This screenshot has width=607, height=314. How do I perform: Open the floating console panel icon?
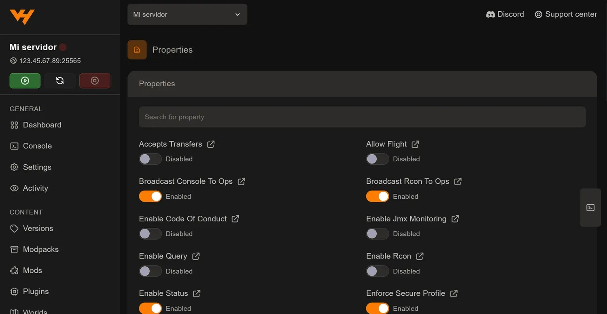click(x=590, y=208)
